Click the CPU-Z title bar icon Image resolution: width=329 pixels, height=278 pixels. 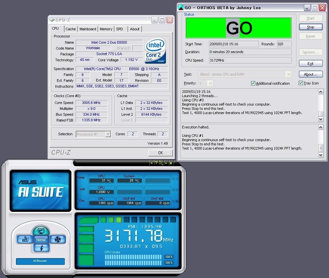(x=52, y=20)
